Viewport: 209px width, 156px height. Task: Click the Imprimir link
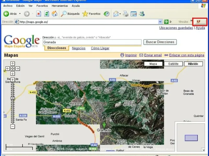(x=131, y=55)
